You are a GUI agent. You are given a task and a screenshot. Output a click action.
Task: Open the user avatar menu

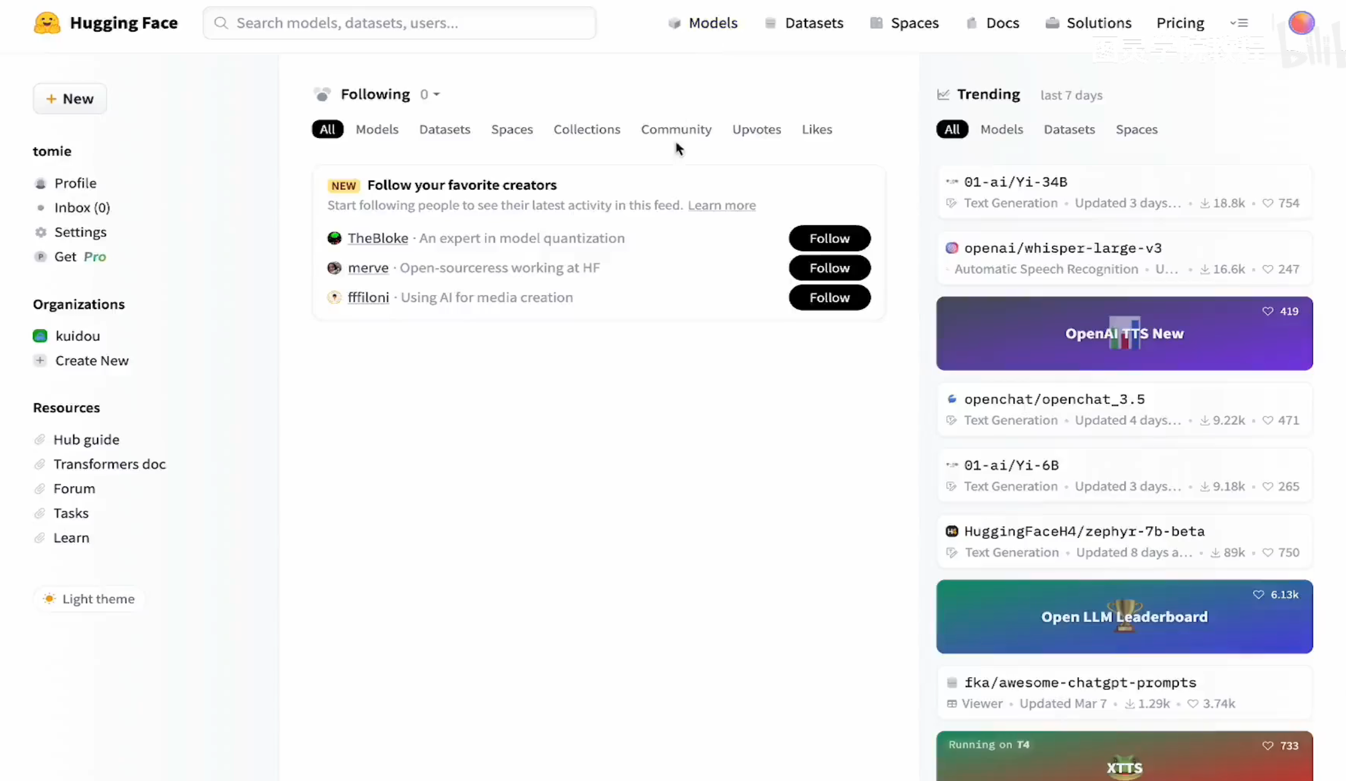click(1301, 23)
